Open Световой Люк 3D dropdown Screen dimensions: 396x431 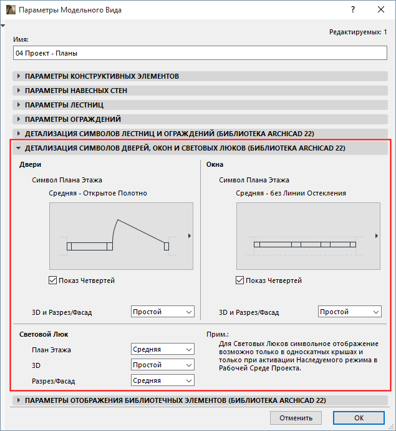click(x=163, y=365)
